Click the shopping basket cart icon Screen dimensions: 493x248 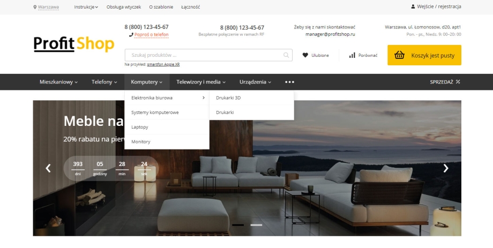coord(399,55)
